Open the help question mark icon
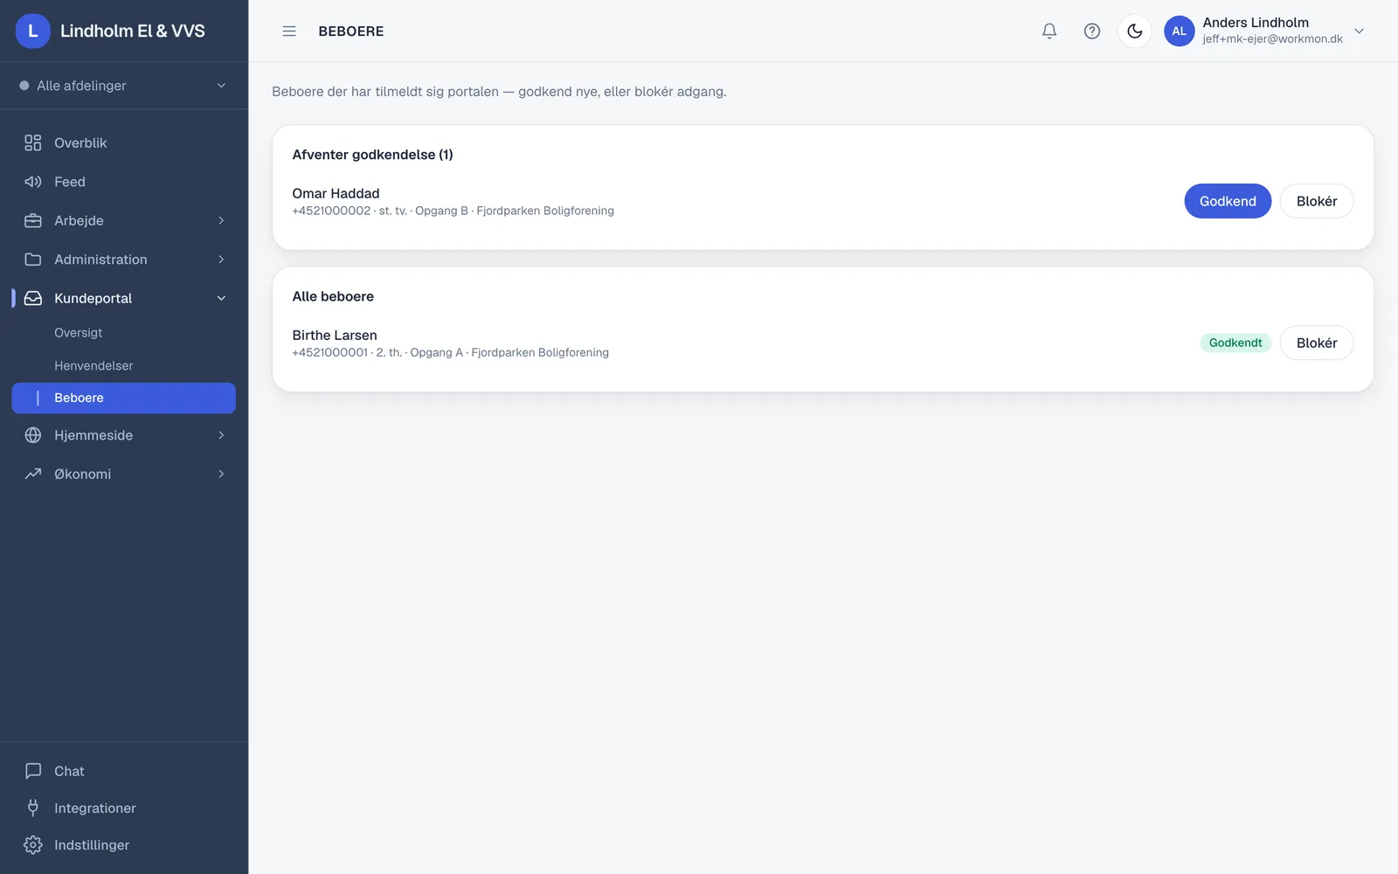 1092,31
